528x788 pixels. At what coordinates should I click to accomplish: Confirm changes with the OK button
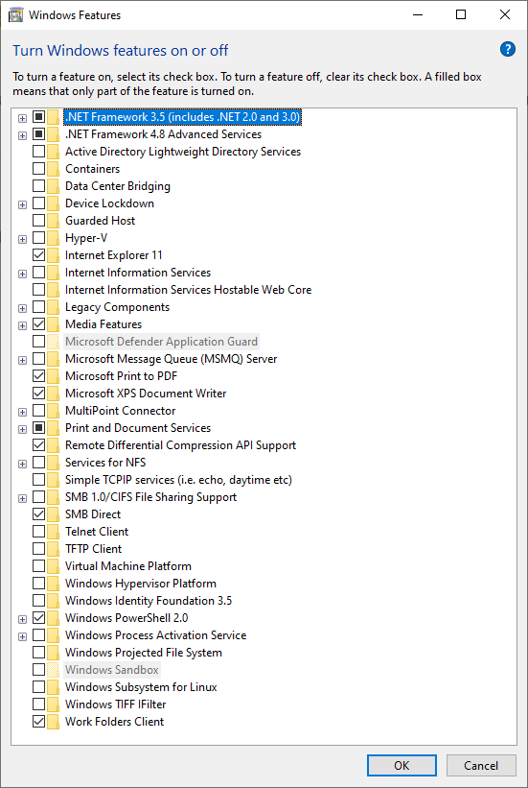coord(402,765)
